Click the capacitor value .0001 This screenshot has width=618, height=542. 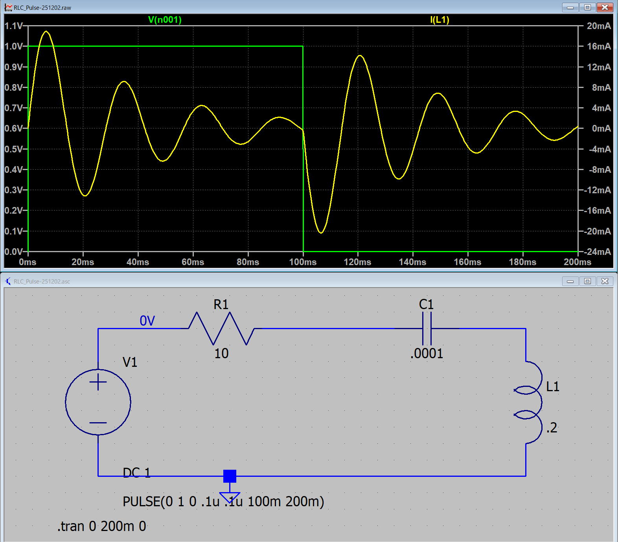coord(427,353)
